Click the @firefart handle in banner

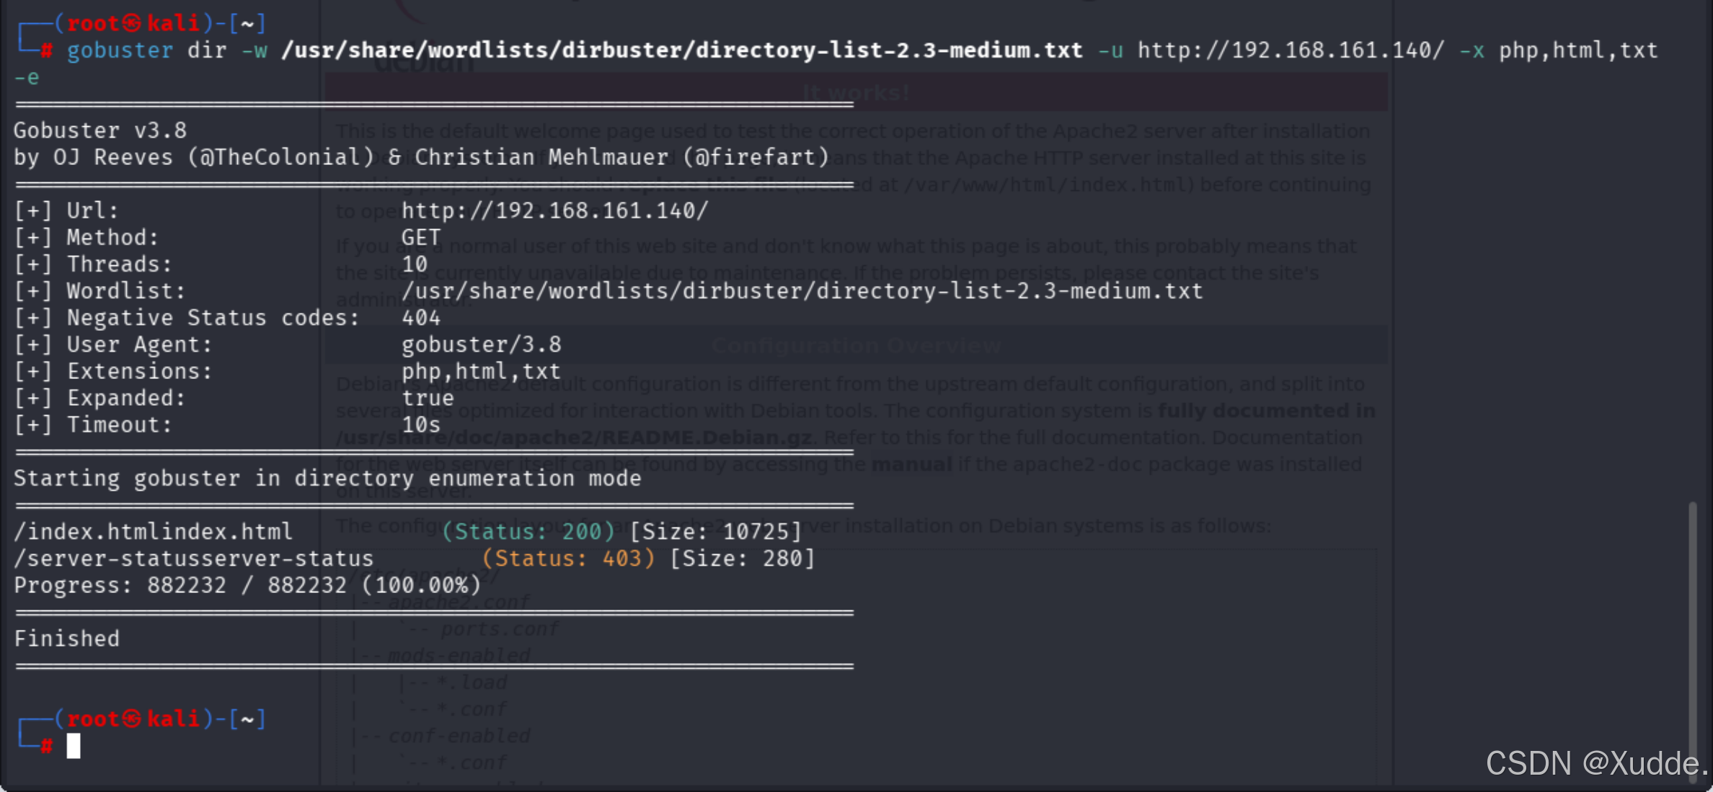[756, 157]
